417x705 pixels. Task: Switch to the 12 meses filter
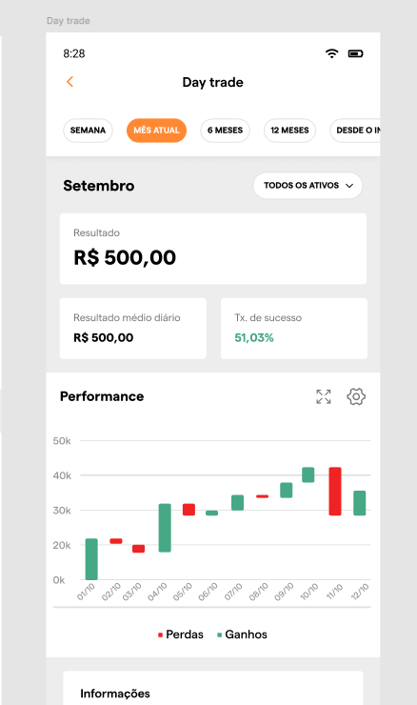(x=289, y=131)
